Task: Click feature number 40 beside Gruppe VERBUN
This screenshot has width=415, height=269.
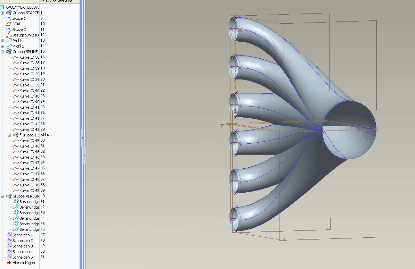Action: (43, 196)
